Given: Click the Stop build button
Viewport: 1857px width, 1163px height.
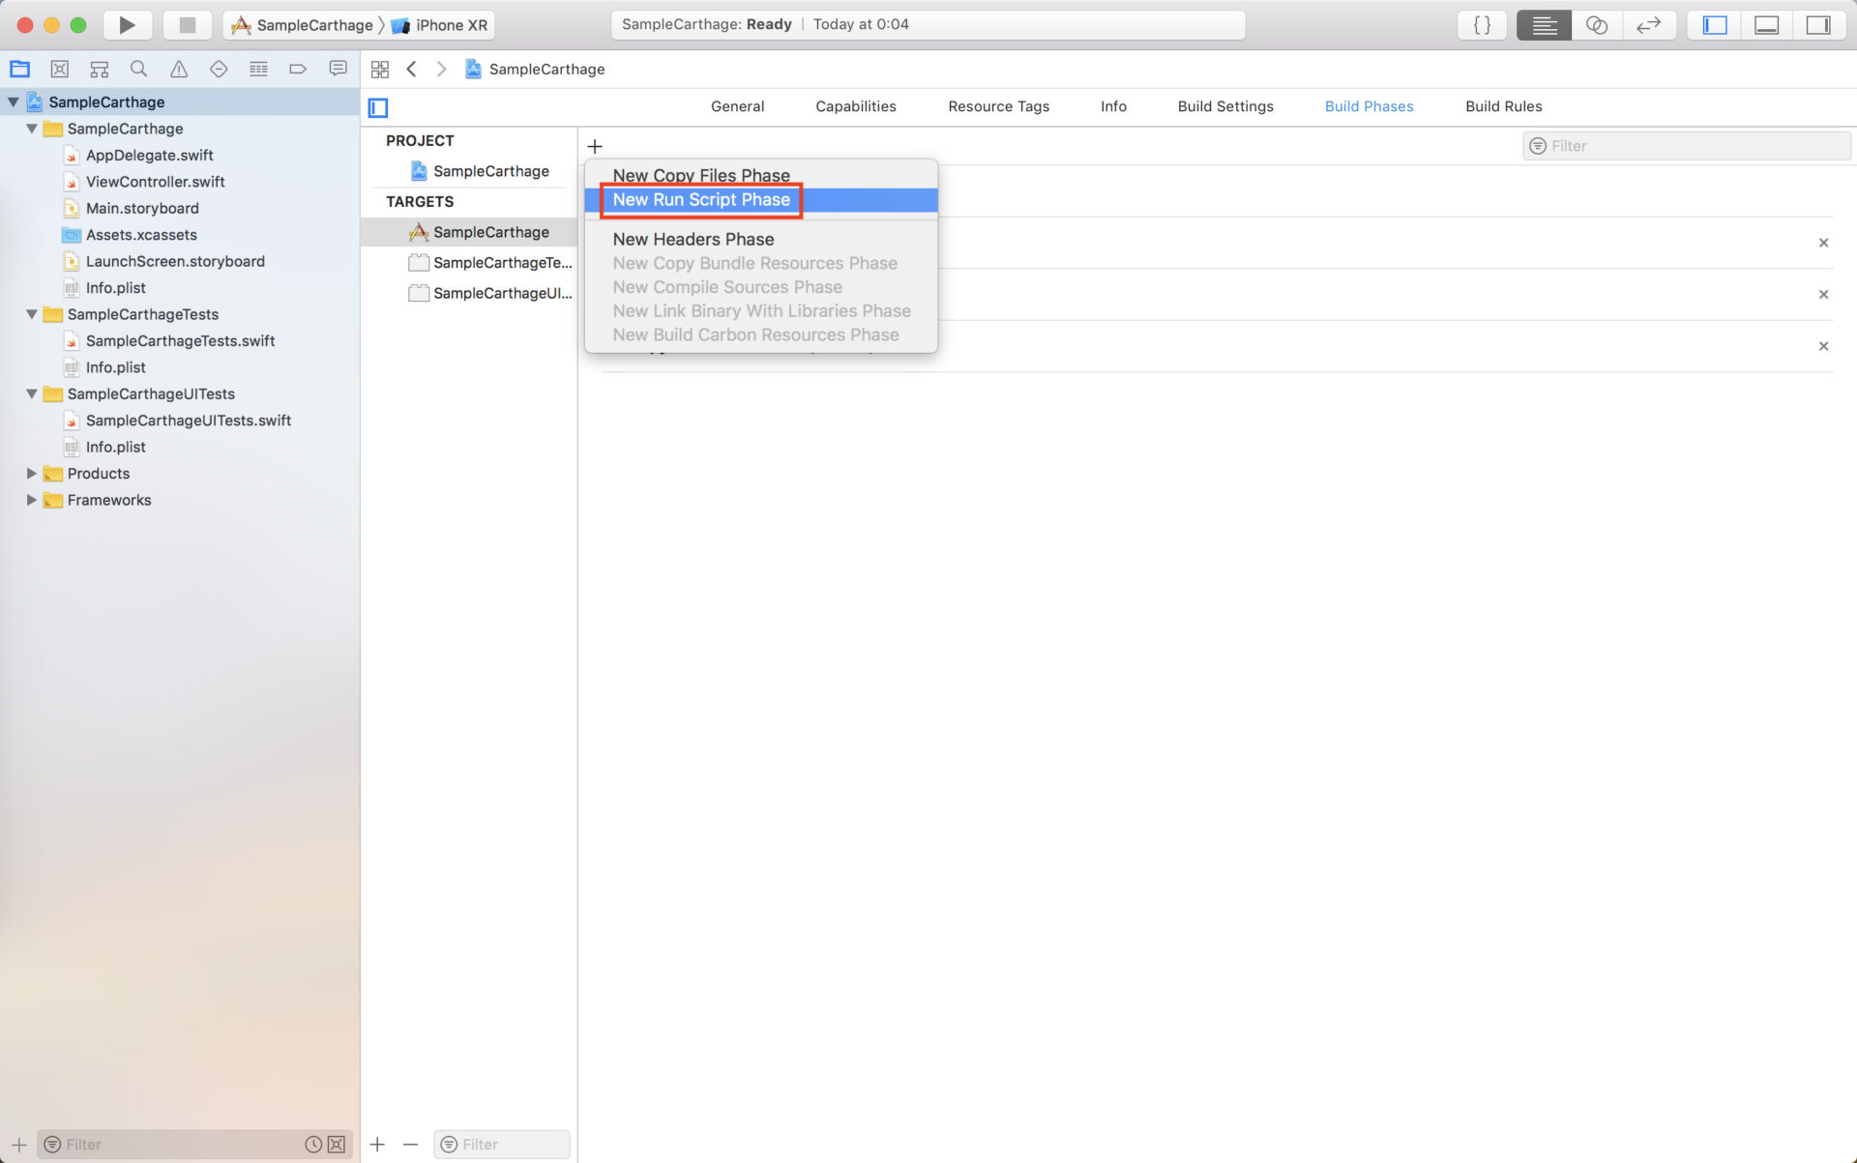Looking at the screenshot, I should tap(188, 25).
